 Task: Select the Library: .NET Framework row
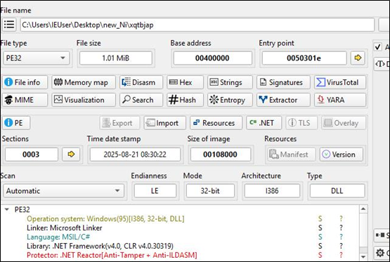pyautogui.click(x=100, y=246)
